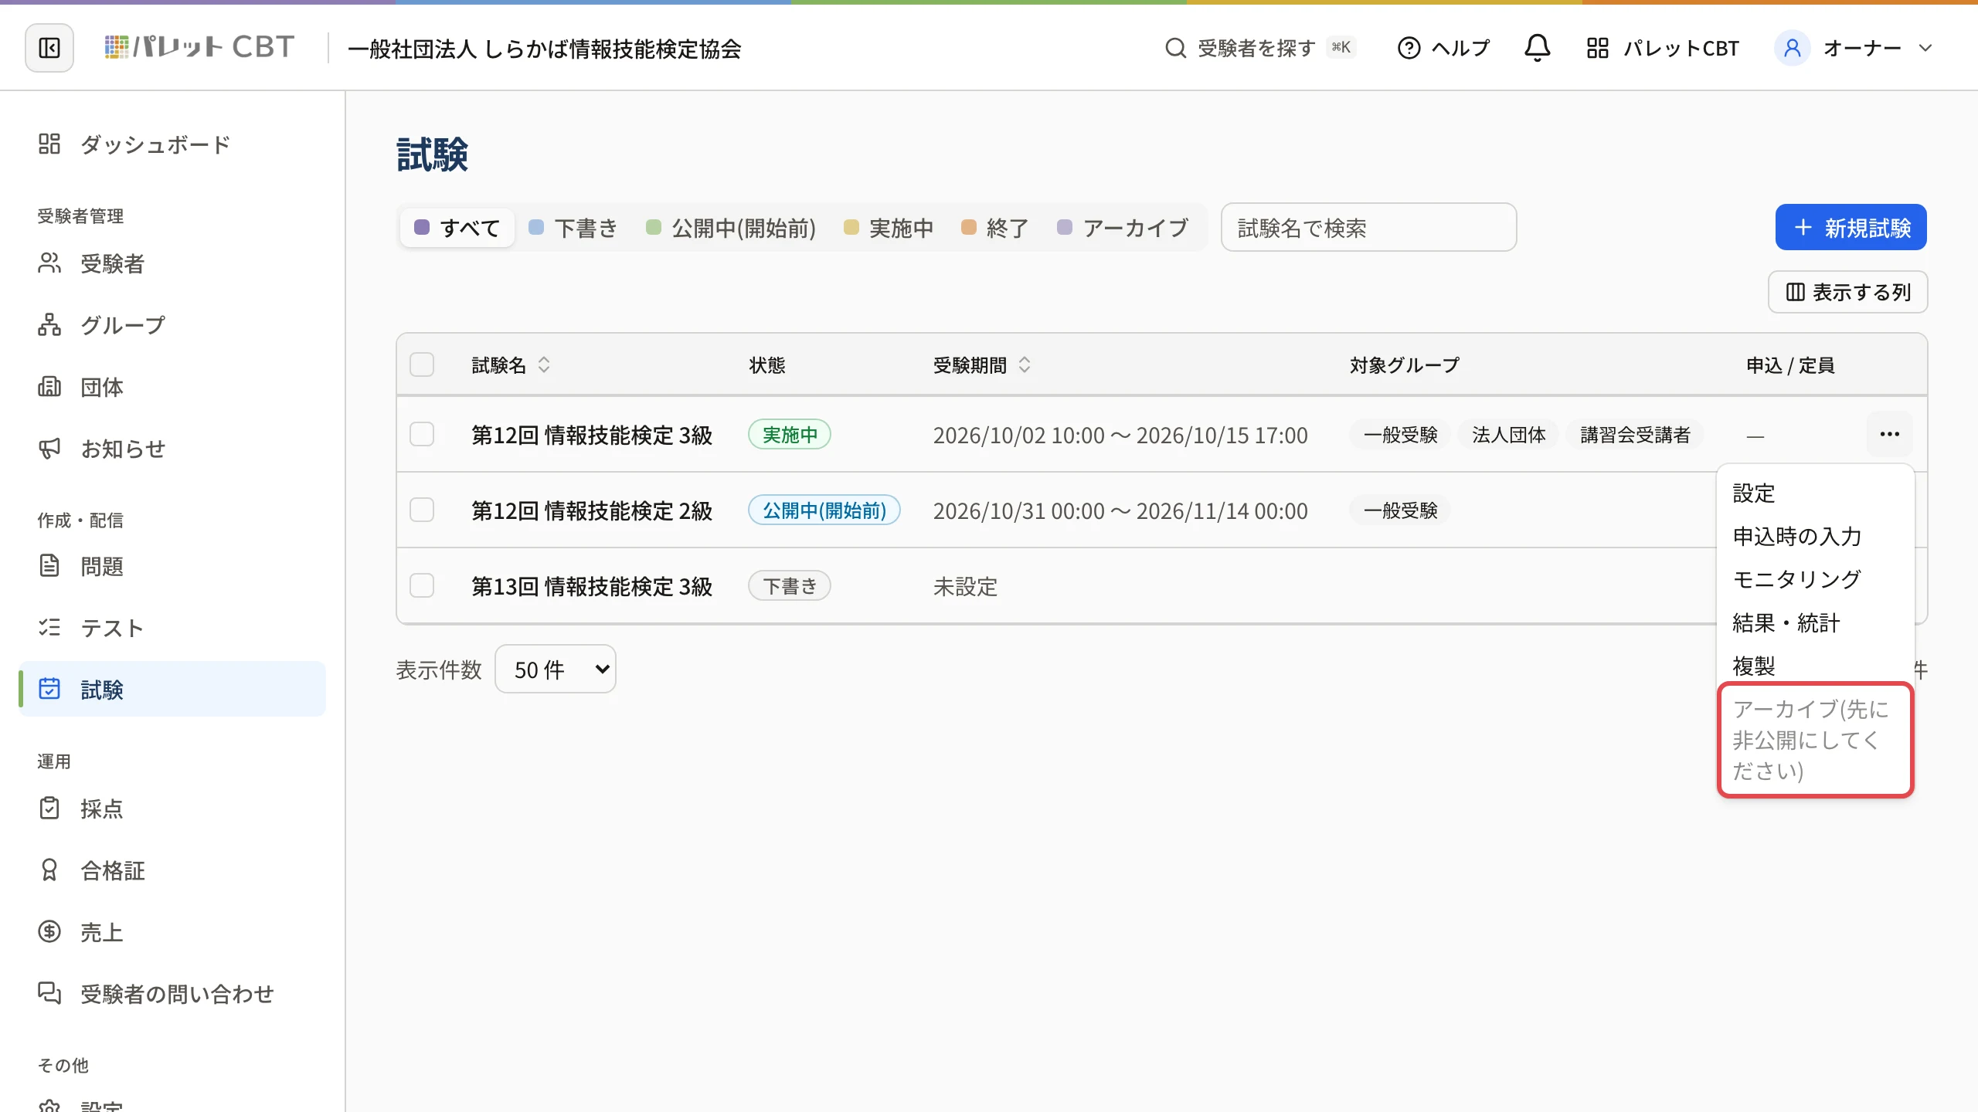Open 売上 in the sidebar
1978x1112 pixels.
172,932
